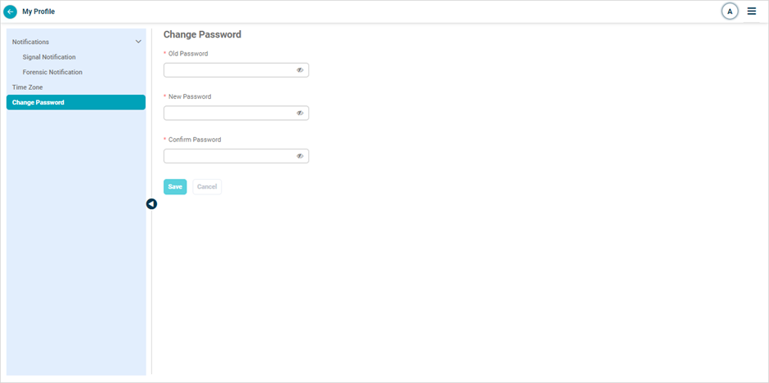The width and height of the screenshot is (769, 383).
Task: Focus the Old Password input field
Action: pyautogui.click(x=229, y=70)
